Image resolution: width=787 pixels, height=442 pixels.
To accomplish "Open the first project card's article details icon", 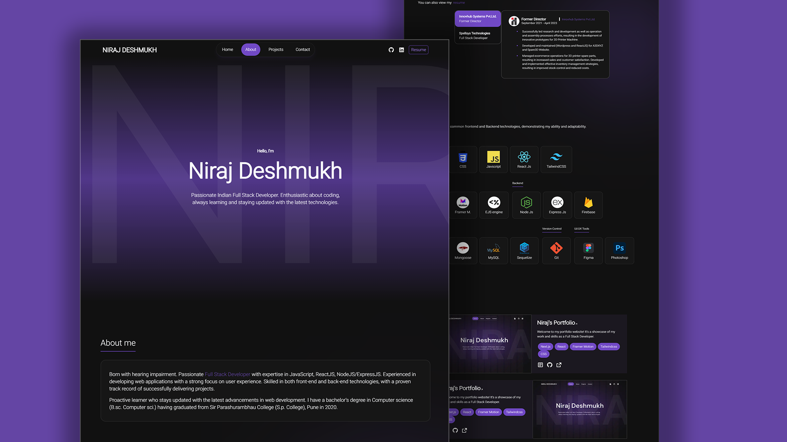I will point(540,365).
